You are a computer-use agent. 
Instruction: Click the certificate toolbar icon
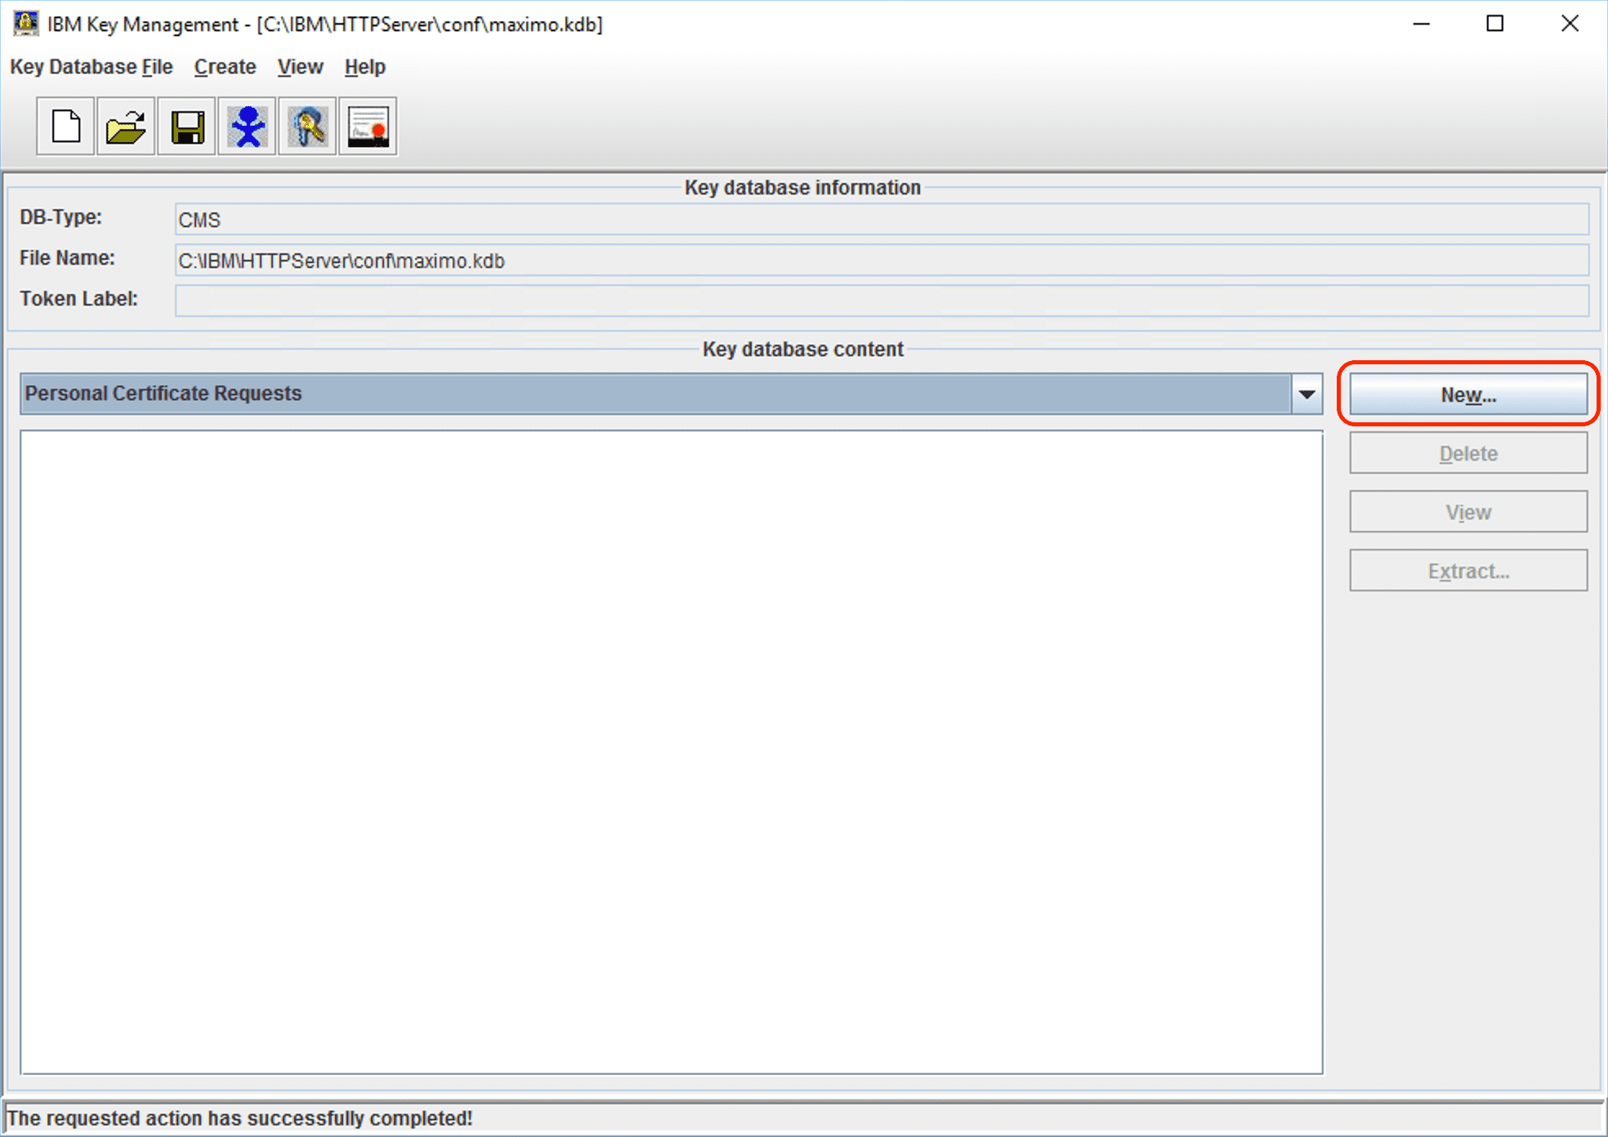pos(368,127)
